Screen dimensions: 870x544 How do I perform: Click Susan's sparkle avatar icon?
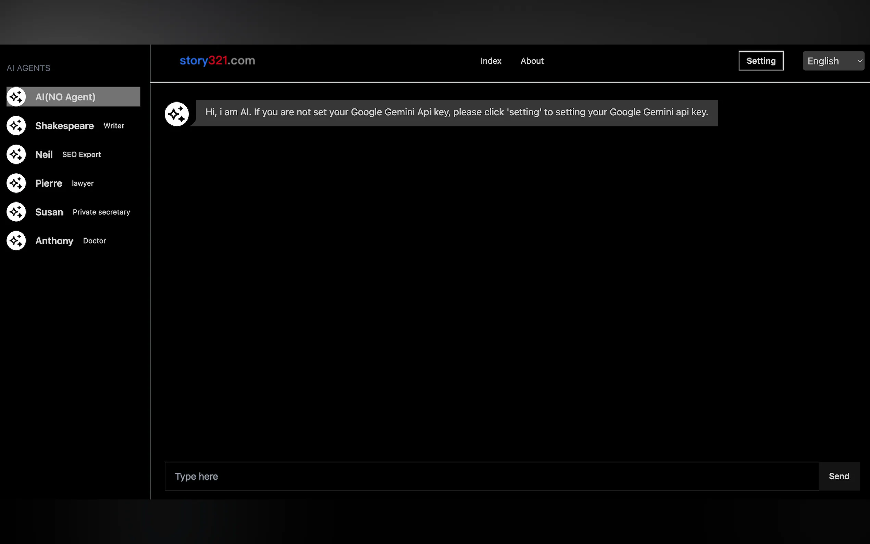[x=16, y=212]
